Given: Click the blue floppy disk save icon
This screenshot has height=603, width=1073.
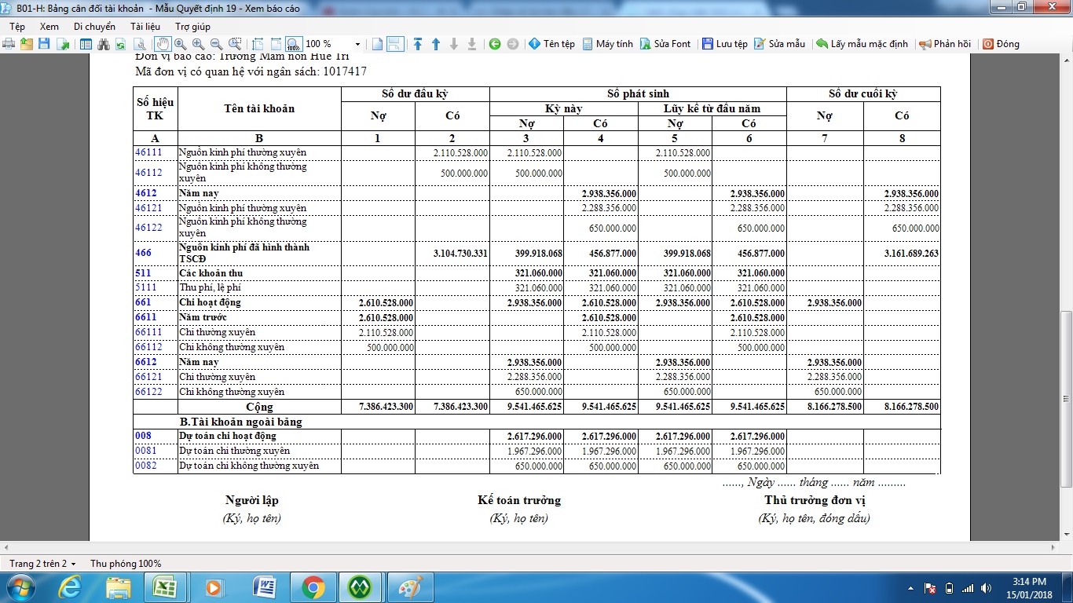Looking at the screenshot, I should 45,44.
